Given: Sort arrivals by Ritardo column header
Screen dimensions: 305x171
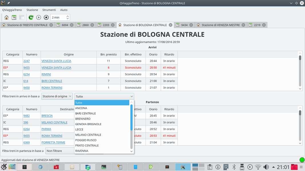Looking at the screenshot, I should pos(169,54).
